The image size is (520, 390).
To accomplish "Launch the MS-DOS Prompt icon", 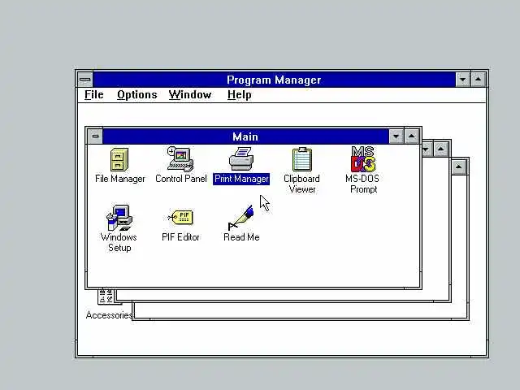I will coord(363,159).
